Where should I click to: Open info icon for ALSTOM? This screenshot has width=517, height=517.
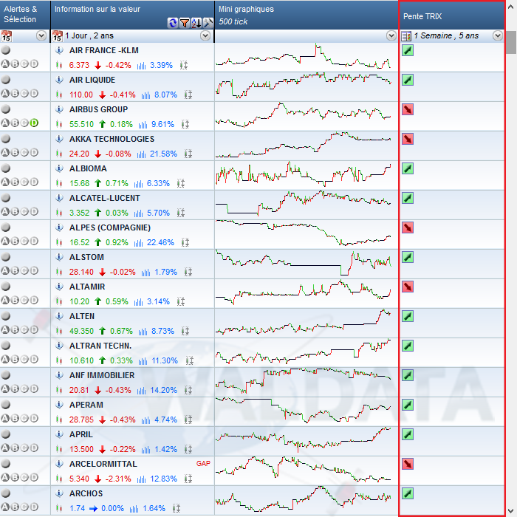point(59,257)
